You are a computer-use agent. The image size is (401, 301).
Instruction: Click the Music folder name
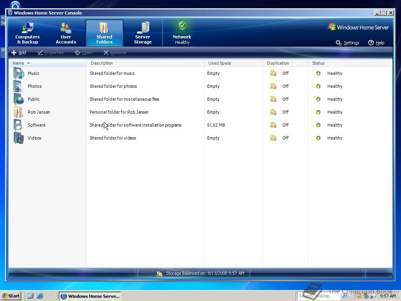click(x=34, y=73)
